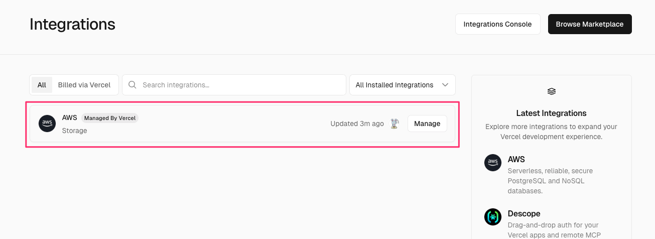The height and width of the screenshot is (239, 655).
Task: Click the Storage label under AWS
Action: coord(75,131)
